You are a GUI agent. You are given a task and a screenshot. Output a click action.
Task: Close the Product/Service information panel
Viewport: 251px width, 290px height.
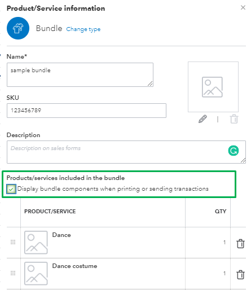pyautogui.click(x=243, y=7)
